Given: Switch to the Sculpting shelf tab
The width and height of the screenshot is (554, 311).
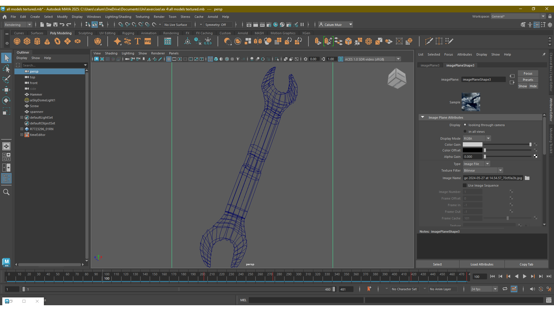Looking at the screenshot, I should pyautogui.click(x=85, y=33).
